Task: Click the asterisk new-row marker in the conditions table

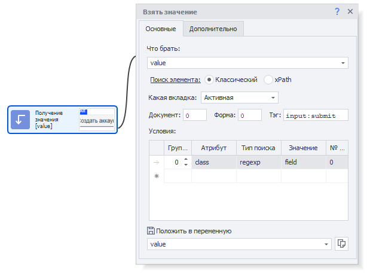Action: (157, 176)
